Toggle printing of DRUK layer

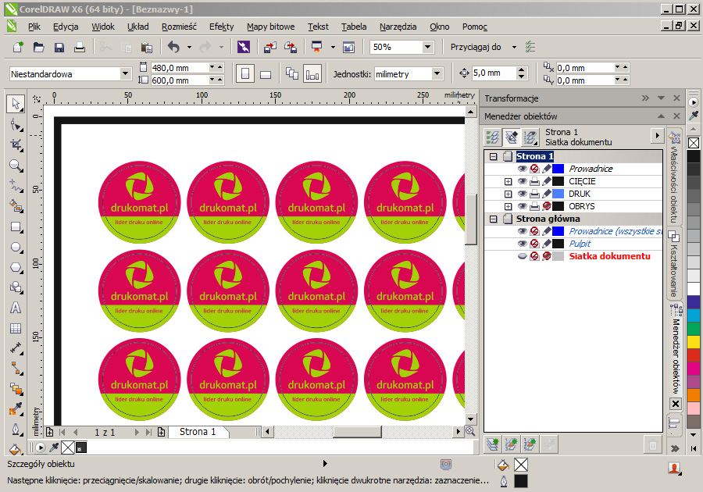point(534,194)
